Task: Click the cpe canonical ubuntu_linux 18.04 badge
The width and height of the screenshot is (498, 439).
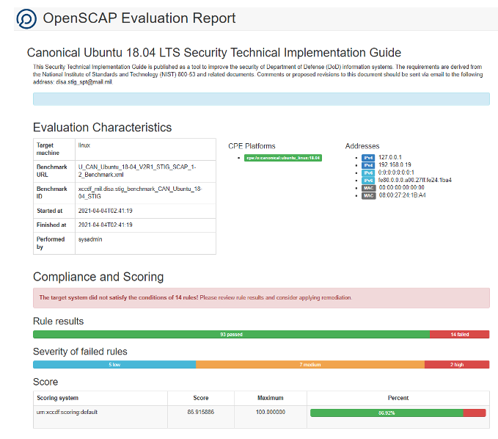Action: tap(282, 158)
